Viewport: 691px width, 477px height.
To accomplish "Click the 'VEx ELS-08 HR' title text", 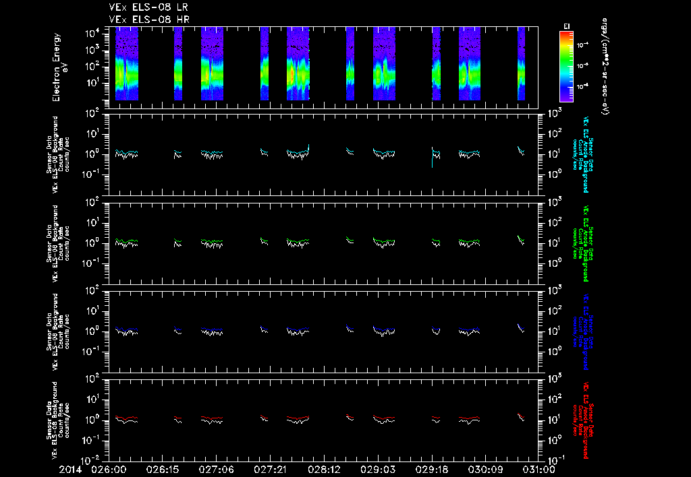I will (149, 20).
